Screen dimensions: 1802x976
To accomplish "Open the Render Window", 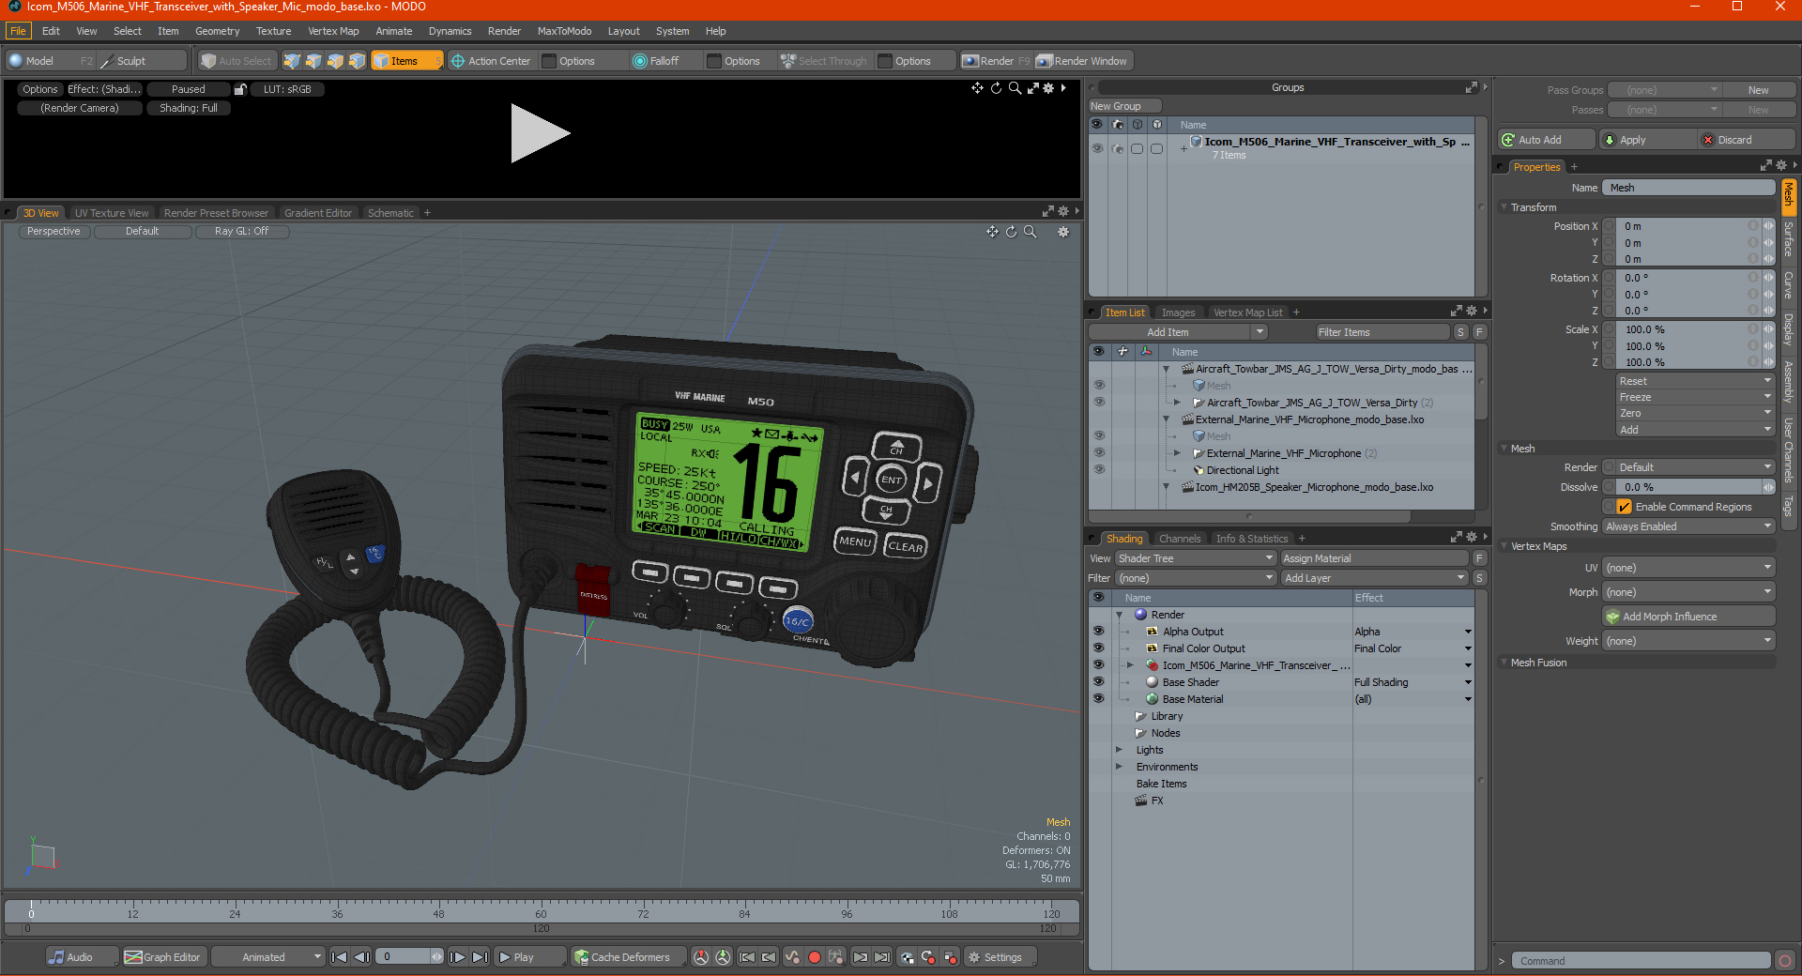I will [x=1082, y=61].
